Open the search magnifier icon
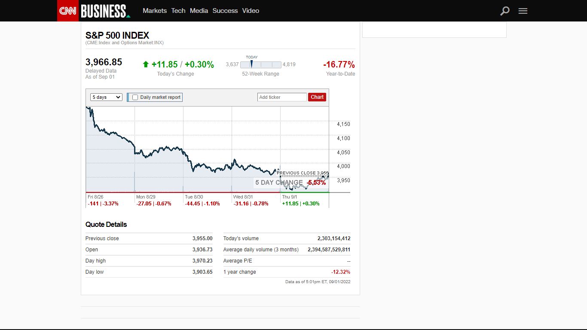The image size is (587, 330). pos(505,11)
